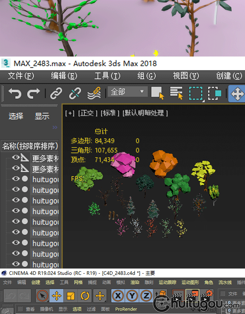
Task: Open Cinema 4D 运动跟踪 menu
Action: (168, 282)
